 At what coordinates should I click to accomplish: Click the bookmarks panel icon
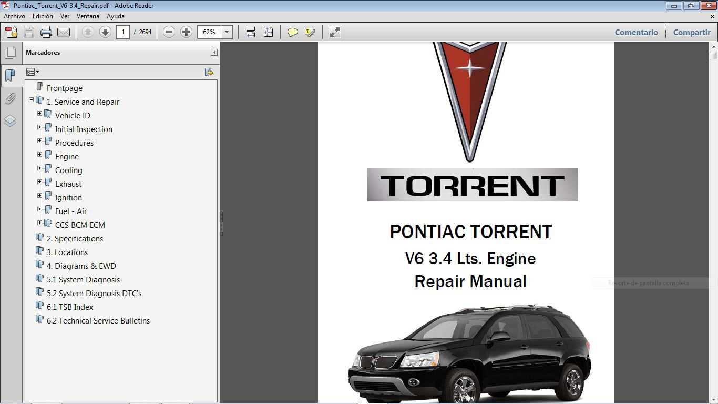[x=10, y=75]
